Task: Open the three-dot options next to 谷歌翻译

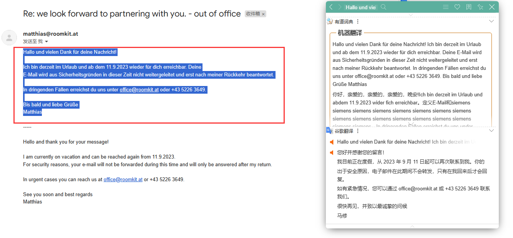Action: click(x=358, y=131)
